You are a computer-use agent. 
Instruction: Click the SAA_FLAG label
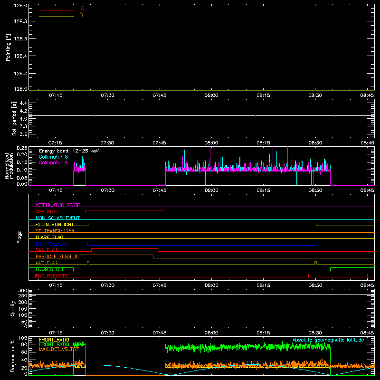47,250
